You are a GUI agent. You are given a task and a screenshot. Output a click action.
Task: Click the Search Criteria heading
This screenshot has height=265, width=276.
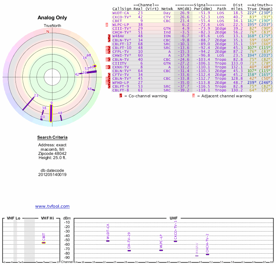pyautogui.click(x=52, y=138)
